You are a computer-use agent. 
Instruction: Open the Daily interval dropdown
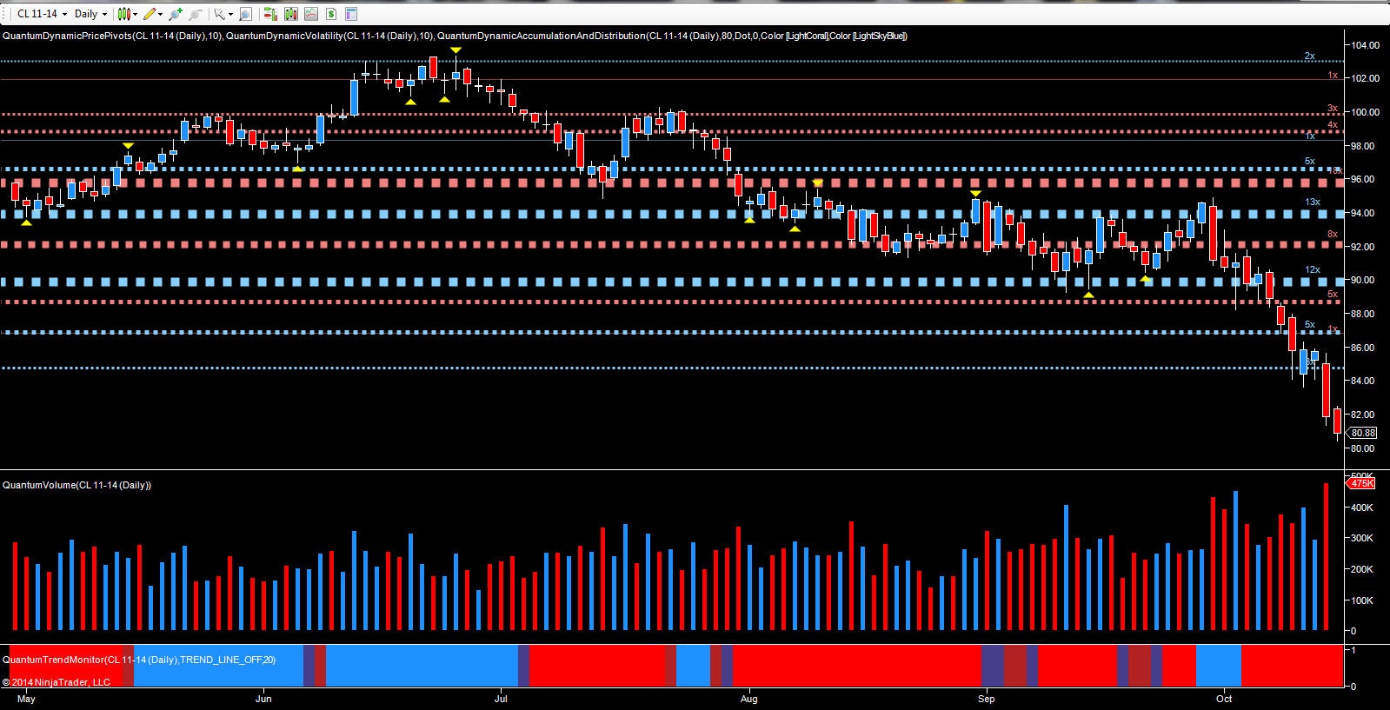pos(90,14)
